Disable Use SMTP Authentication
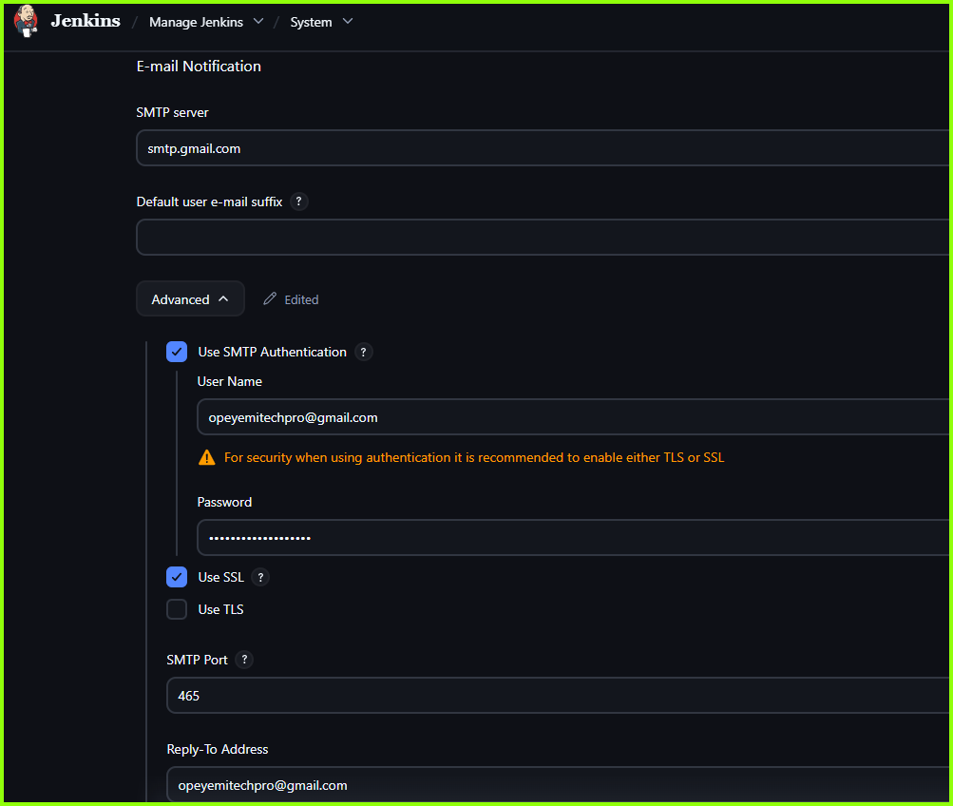Image resolution: width=953 pixels, height=806 pixels. coord(176,352)
